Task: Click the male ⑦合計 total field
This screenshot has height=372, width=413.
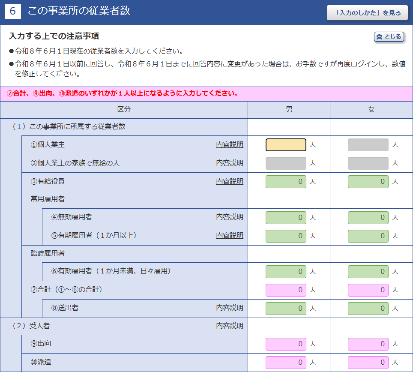Action: 286,290
